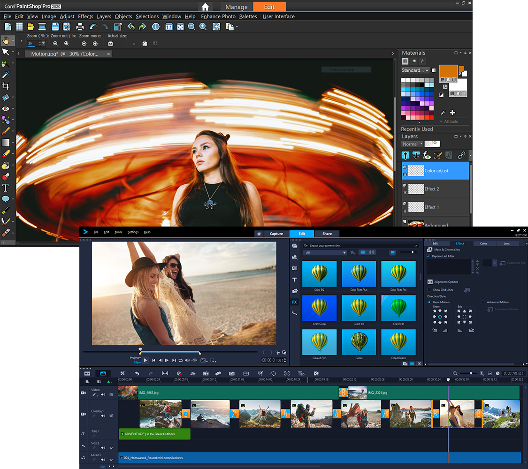
Task: Click the Manage workspace button
Action: click(x=236, y=7)
